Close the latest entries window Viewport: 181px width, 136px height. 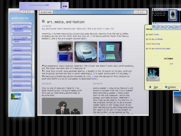[x=23, y=11]
